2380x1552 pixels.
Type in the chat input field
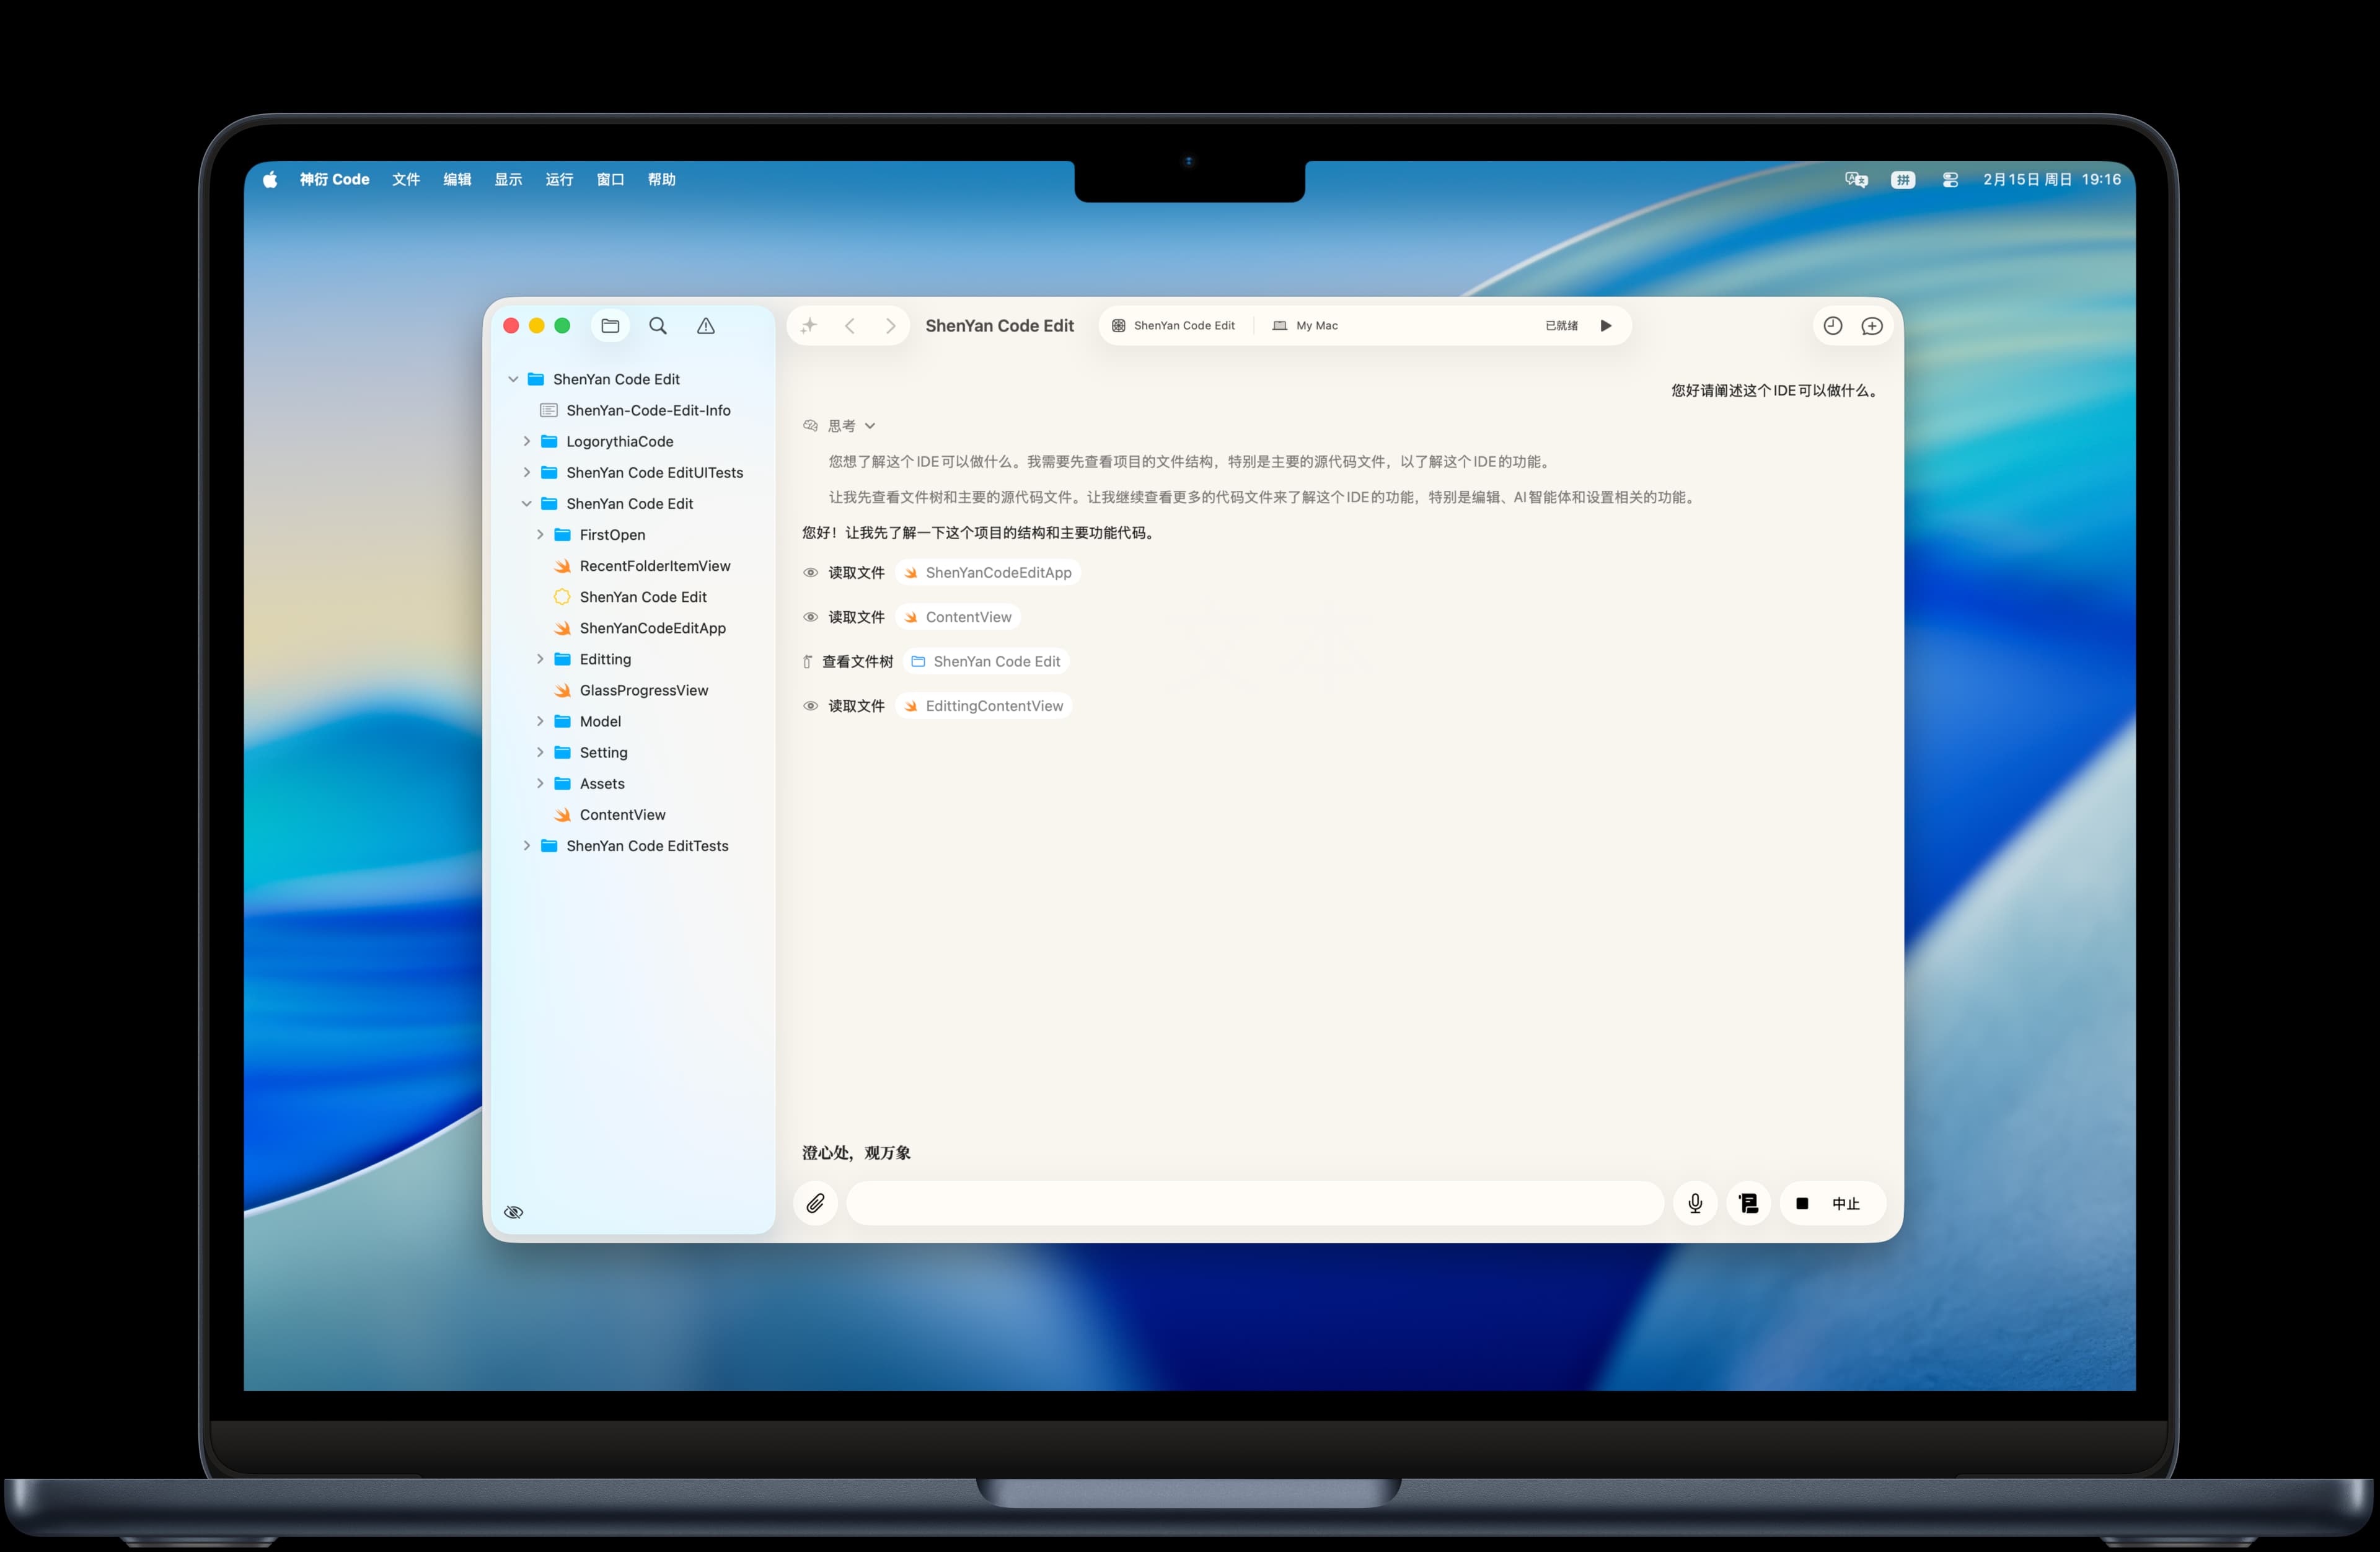(1255, 1203)
